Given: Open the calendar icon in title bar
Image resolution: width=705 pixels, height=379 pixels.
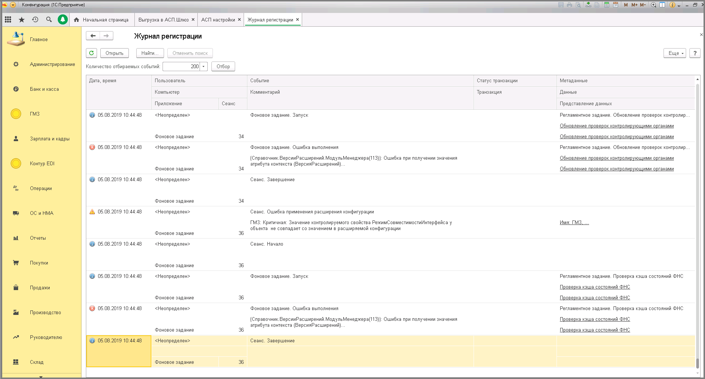Looking at the screenshot, I should [x=615, y=5].
